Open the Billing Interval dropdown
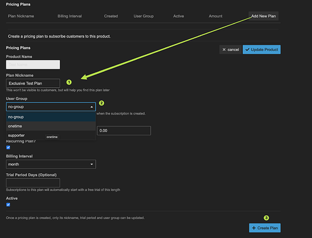312x238 pixels. click(x=51, y=164)
